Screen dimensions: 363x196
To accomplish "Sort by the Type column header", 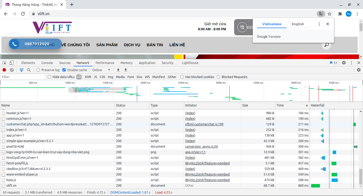I will 167,105.
